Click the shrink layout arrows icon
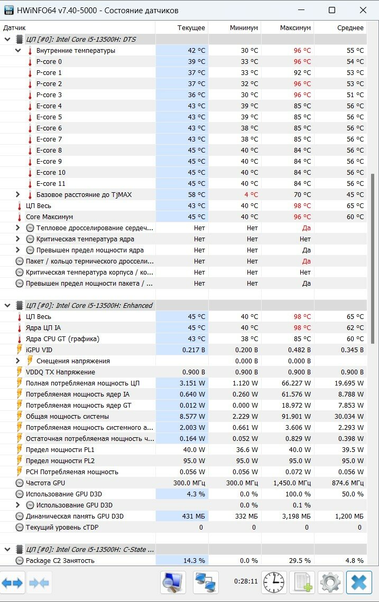Viewport: 379px width, 602px height. pyautogui.click(x=39, y=583)
